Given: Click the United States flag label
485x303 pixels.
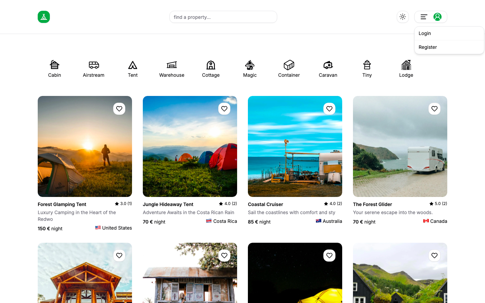Looking at the screenshot, I should (x=114, y=228).
